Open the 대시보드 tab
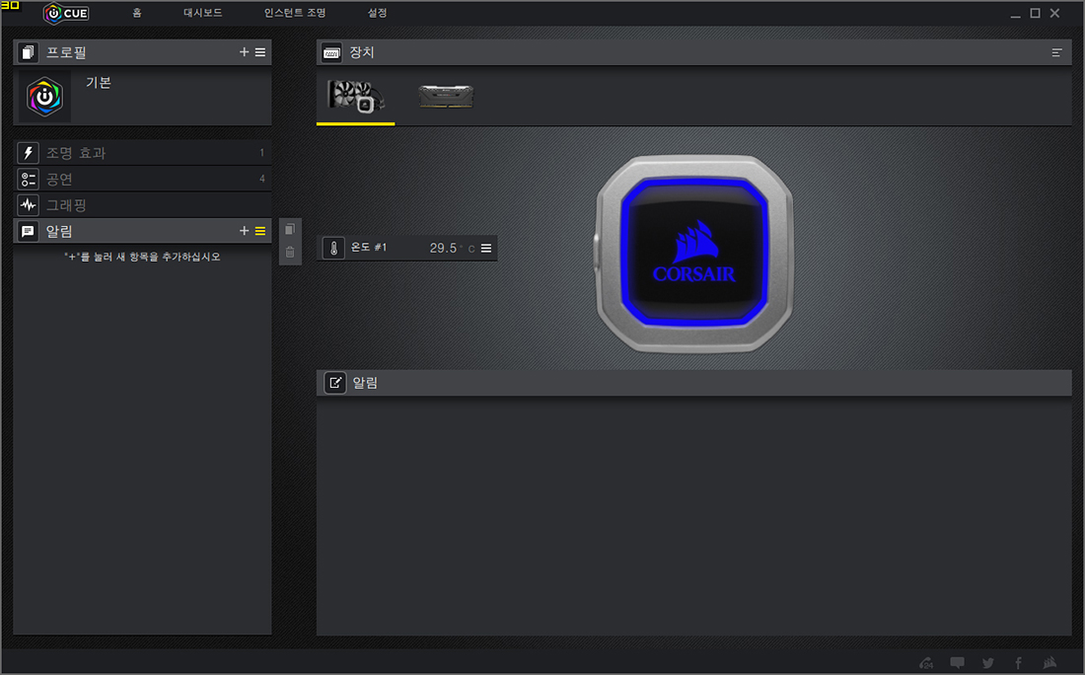1085x675 pixels. click(x=203, y=13)
